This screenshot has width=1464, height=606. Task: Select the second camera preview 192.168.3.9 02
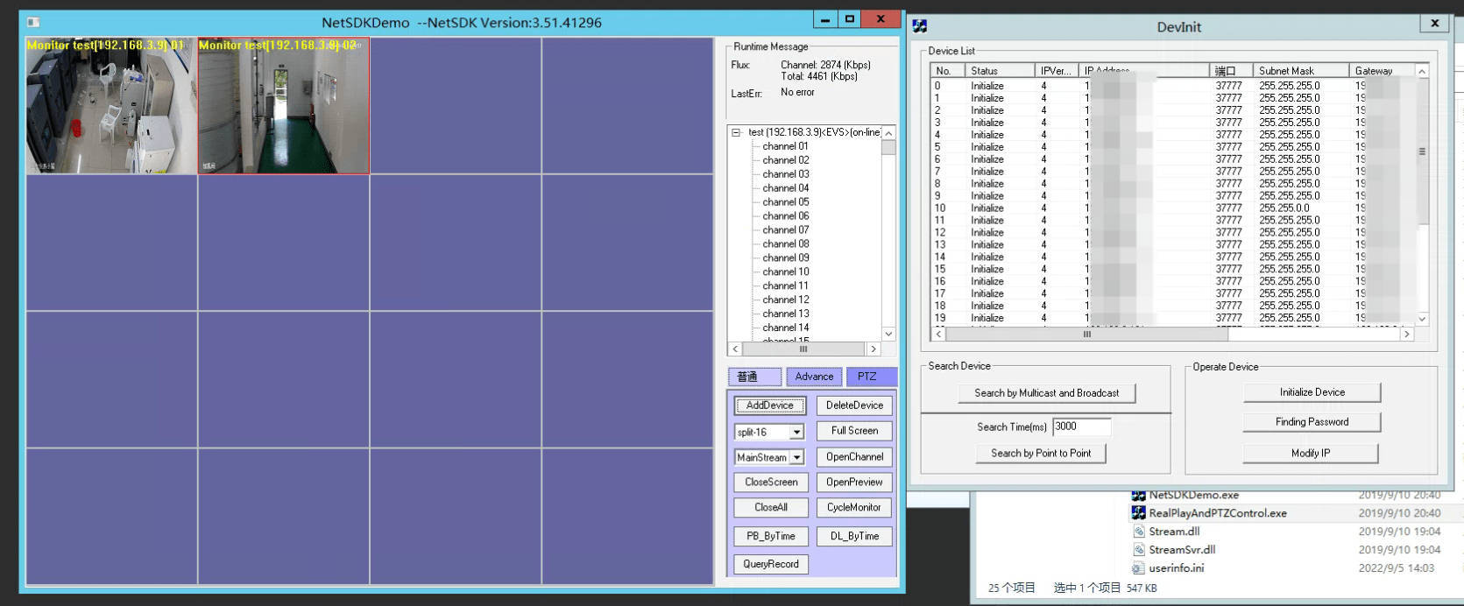[x=284, y=106]
